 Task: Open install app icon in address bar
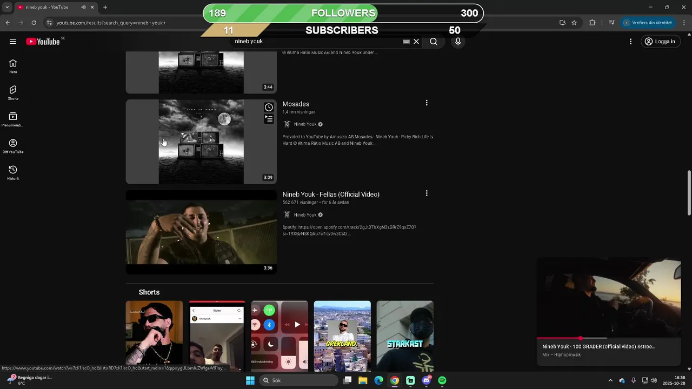click(562, 23)
